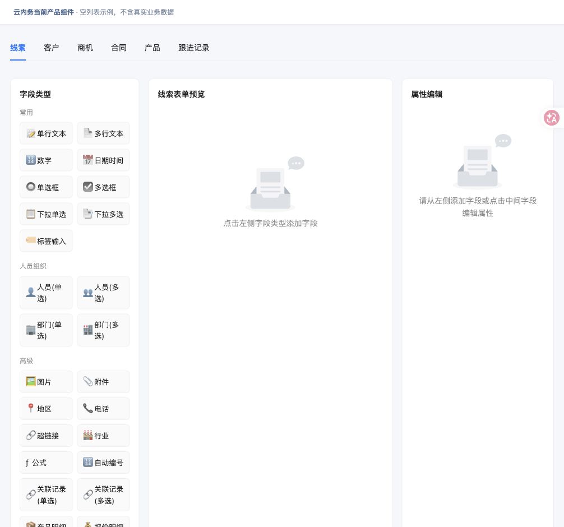Viewport: 564px width, 527px height.
Task: Click the number (数字) field icon
Action: (x=31, y=160)
